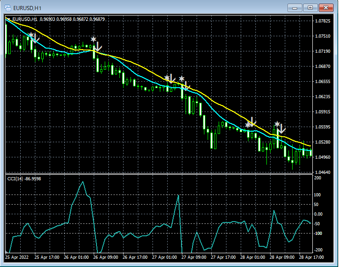Viewport: 339px width, 267px height.
Task: Click the CCI(14) -86.9598 indicator label
Action: click(x=24, y=179)
